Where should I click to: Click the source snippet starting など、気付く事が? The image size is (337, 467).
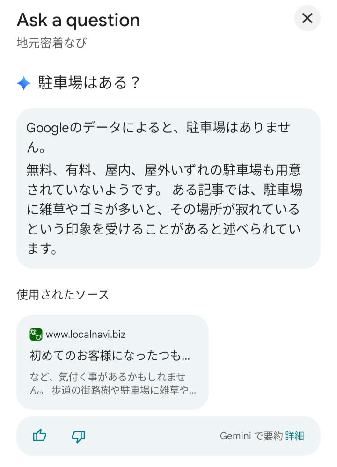[x=108, y=377]
